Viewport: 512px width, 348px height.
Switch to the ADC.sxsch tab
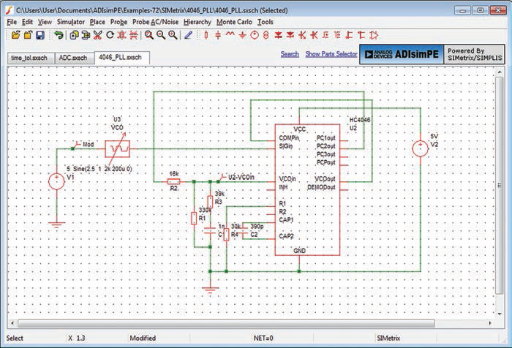72,57
